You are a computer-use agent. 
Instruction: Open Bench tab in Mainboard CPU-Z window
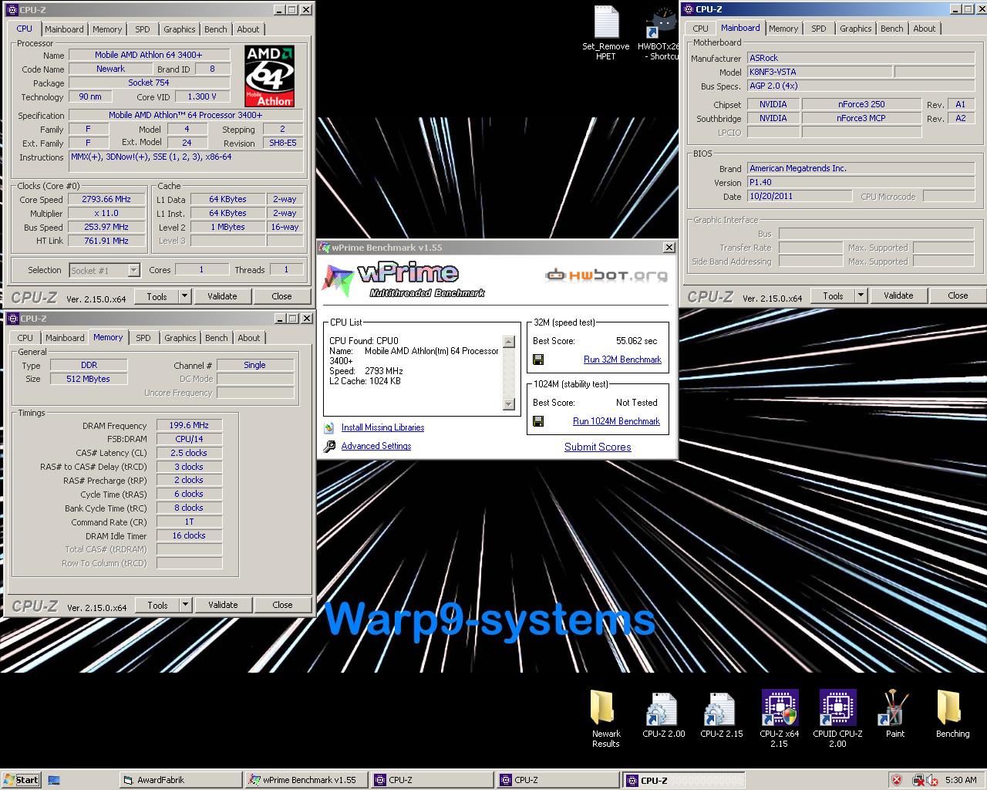(892, 29)
